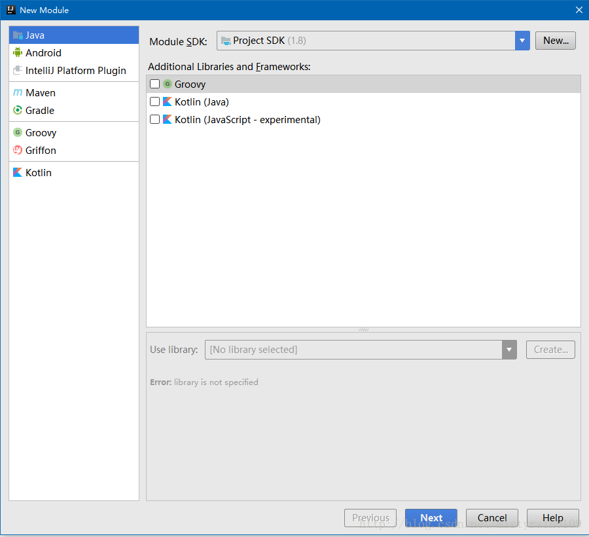Click the New Module title text
Image resolution: width=589 pixels, height=537 pixels.
[45, 10]
